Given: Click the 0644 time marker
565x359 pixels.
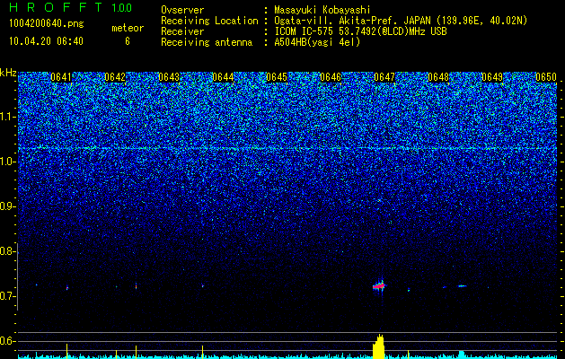Looking at the screenshot, I should coord(223,77).
